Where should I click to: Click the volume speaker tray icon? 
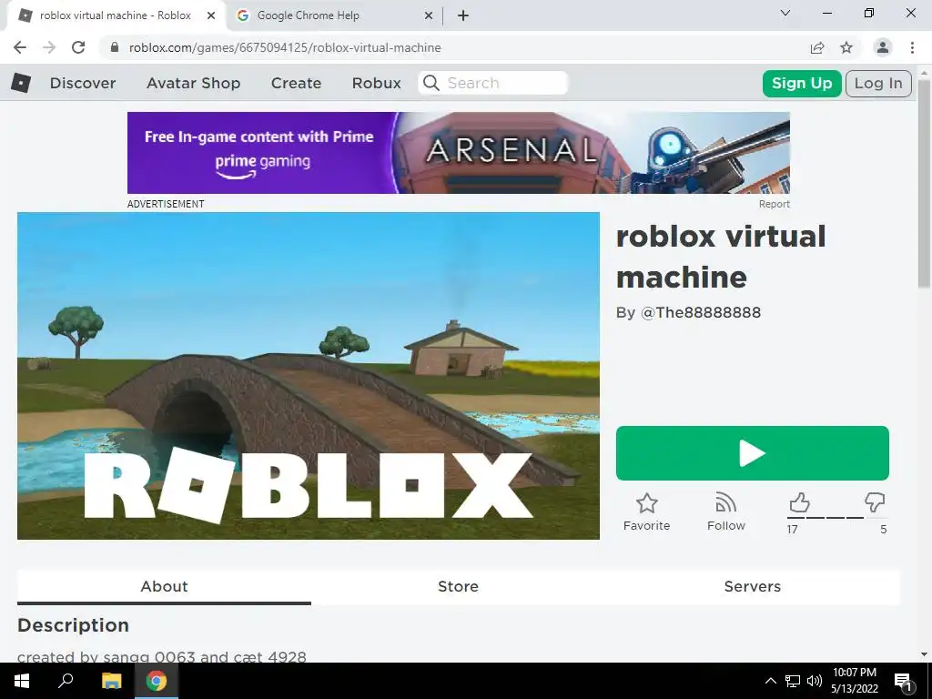(x=815, y=681)
